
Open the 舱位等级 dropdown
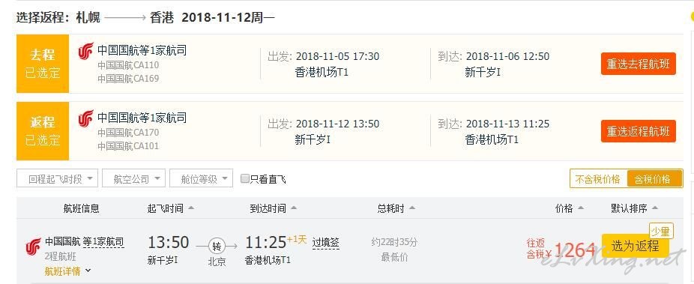(x=201, y=178)
